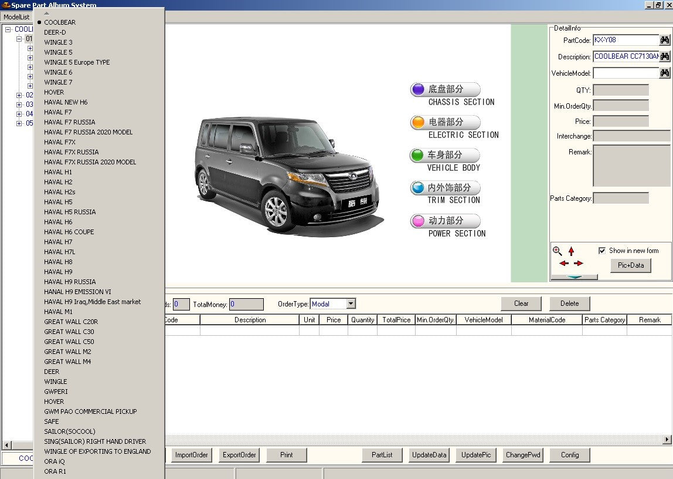Open the green Vehicle Body button
Screen dimensions: 673x479
(x=445, y=156)
